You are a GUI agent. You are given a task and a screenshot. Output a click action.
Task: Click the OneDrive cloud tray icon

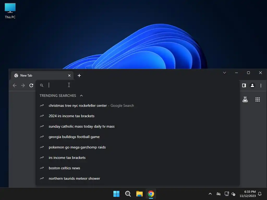point(219,194)
